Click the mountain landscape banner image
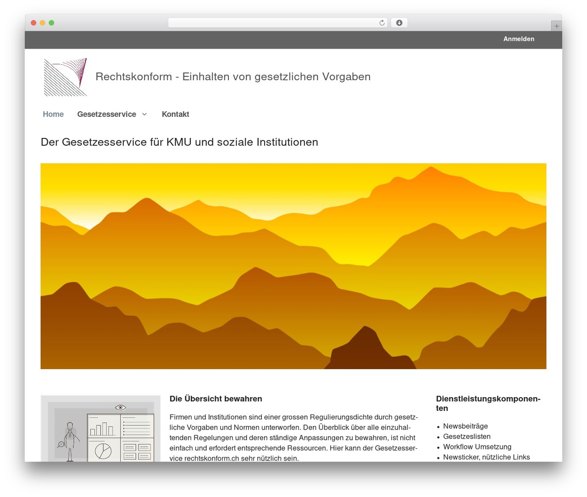This screenshot has height=497, width=587. [293, 266]
